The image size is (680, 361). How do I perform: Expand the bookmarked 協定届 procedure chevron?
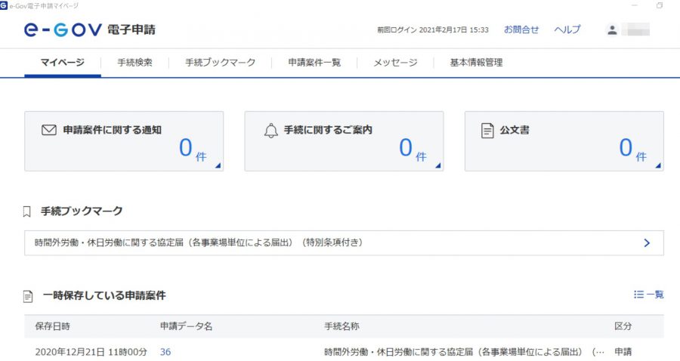[646, 242]
